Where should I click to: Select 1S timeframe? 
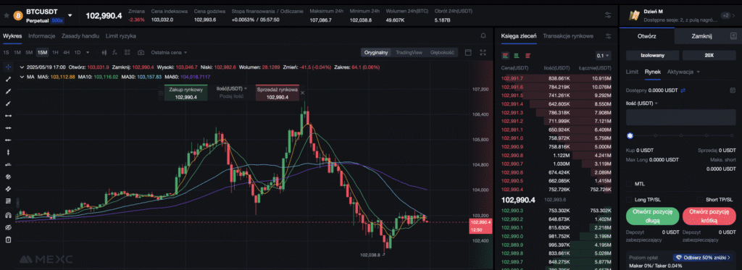tap(6, 53)
